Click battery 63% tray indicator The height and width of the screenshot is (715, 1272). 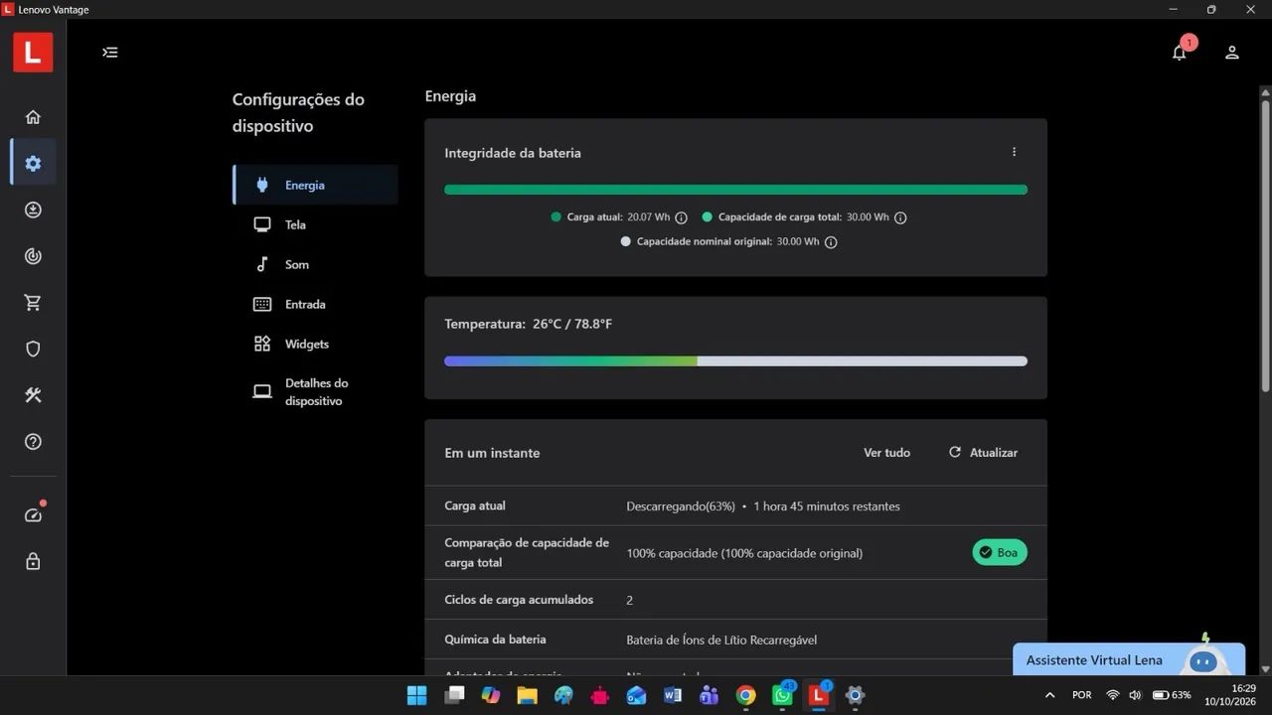1172,695
